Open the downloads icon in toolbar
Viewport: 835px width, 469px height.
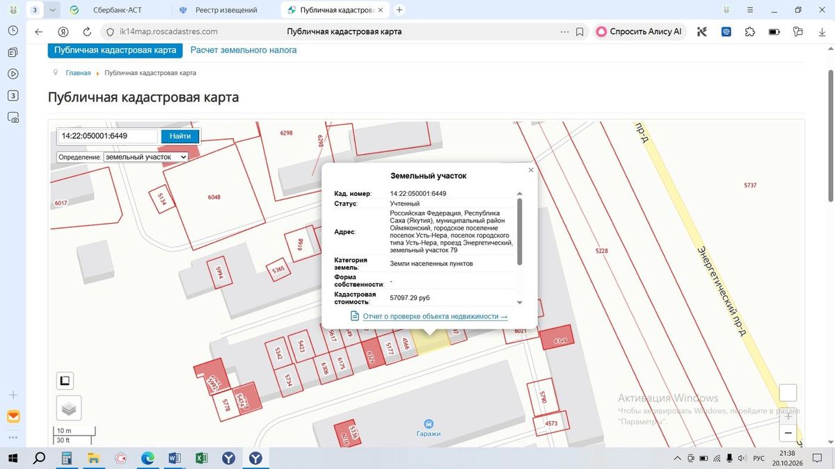(x=822, y=32)
